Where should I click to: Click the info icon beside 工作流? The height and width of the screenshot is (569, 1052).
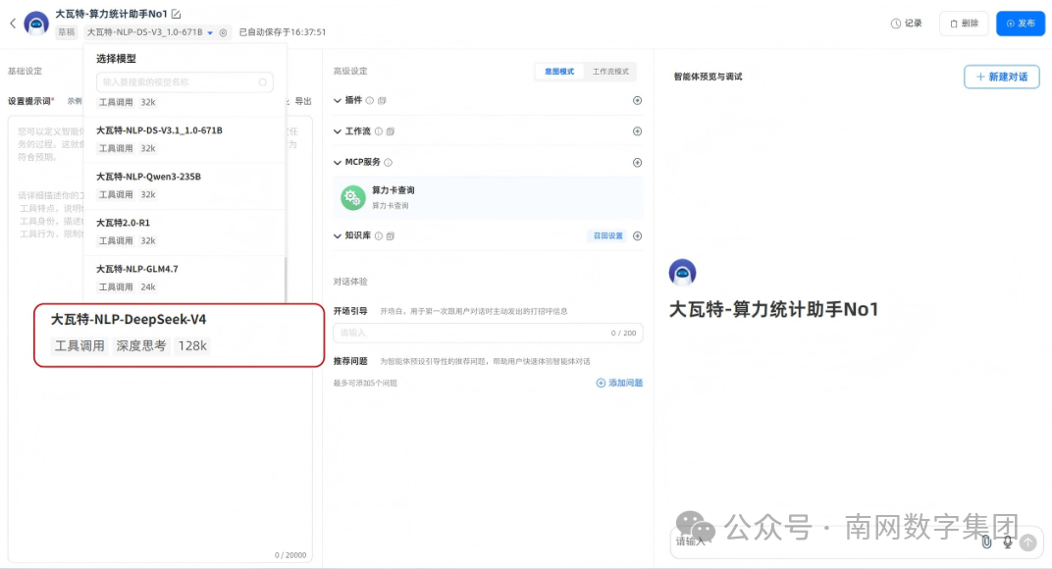[x=379, y=131]
